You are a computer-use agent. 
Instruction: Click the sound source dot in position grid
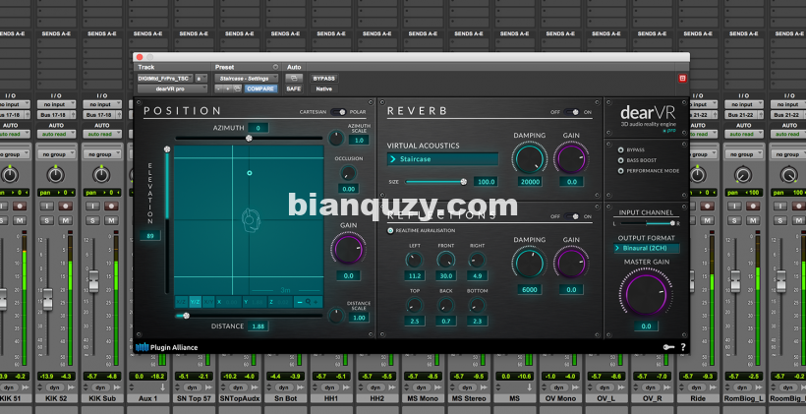click(x=250, y=173)
